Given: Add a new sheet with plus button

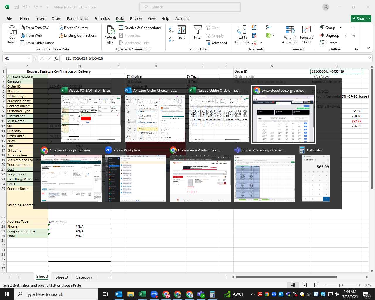Looking at the screenshot, I should pos(110,277).
